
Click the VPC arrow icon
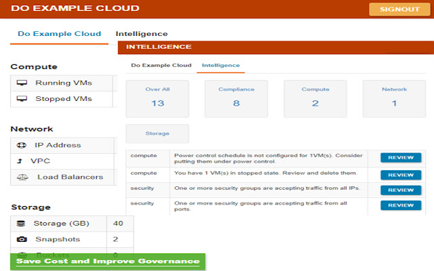20,161
